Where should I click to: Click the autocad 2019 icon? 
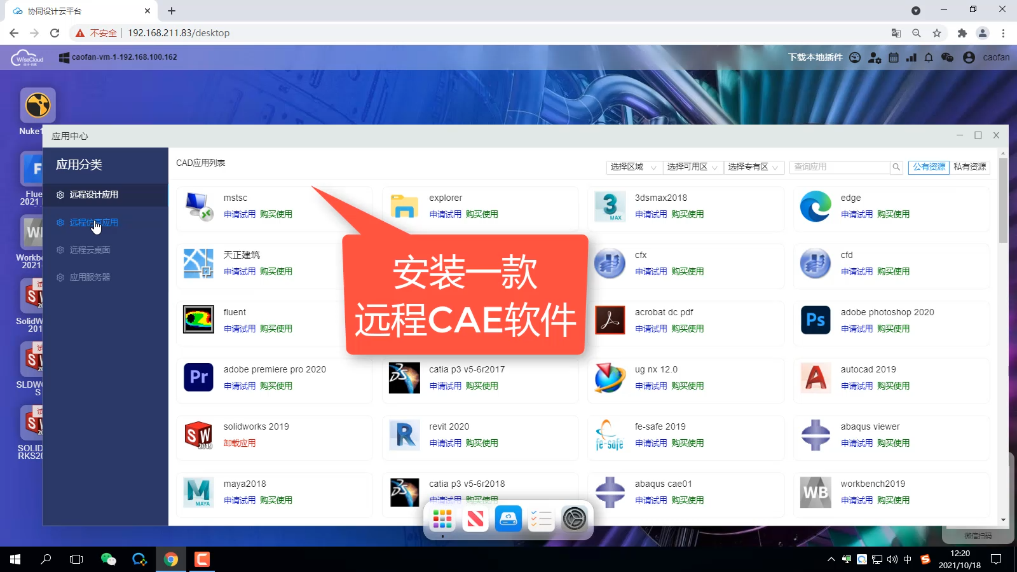click(816, 378)
